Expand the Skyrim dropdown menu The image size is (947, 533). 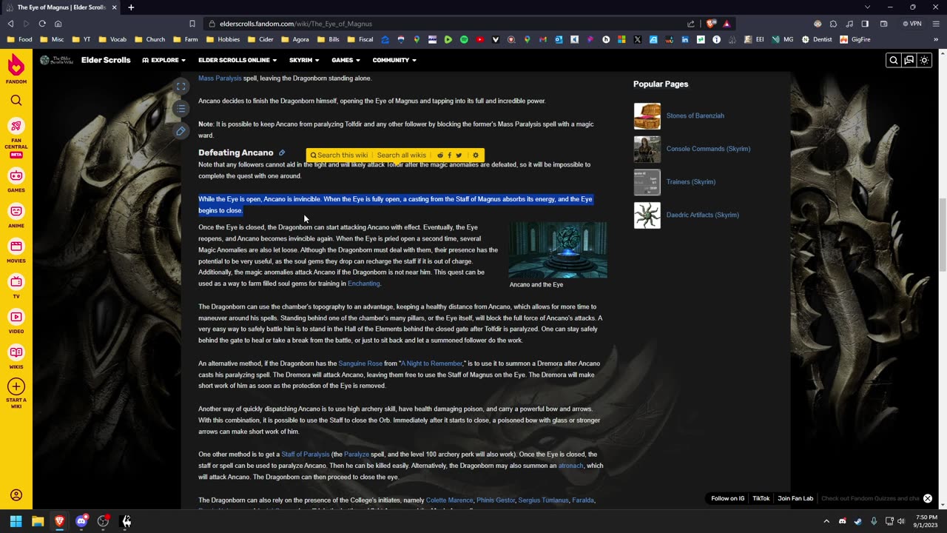(304, 60)
